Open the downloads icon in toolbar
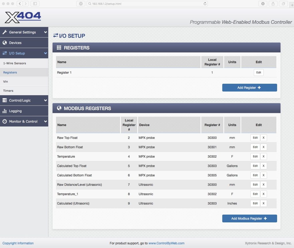The image size is (294, 248). (263, 4)
